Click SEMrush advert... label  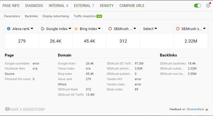[119, 68]
